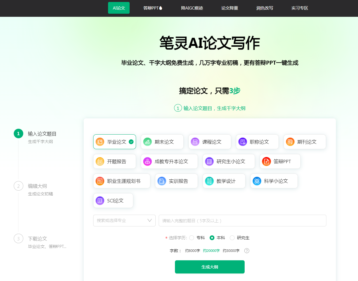Click the 成教专升本论文 magenta icon
This screenshot has height=281, width=358.
(x=148, y=161)
